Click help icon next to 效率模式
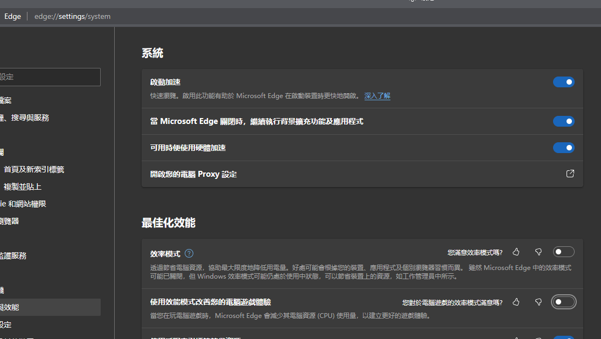Screen dimensions: 601x339 coord(189,253)
